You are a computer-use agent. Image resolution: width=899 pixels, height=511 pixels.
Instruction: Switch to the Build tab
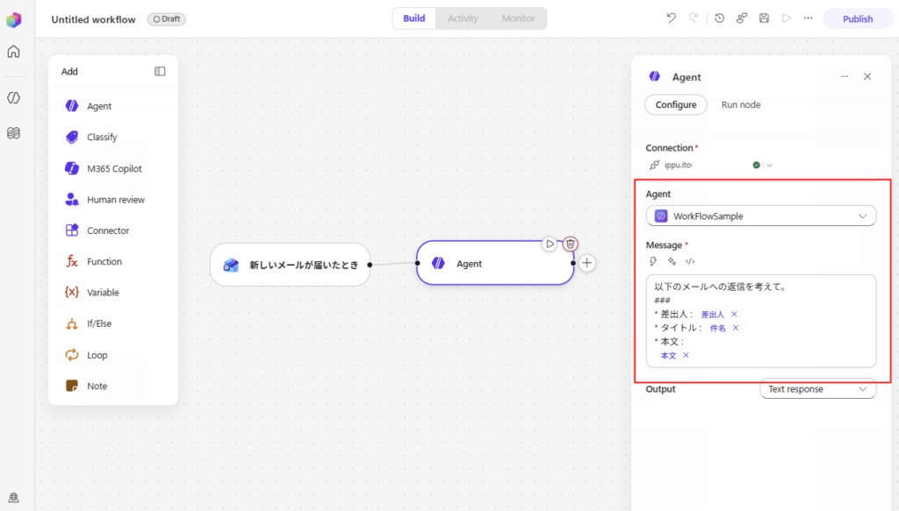414,18
